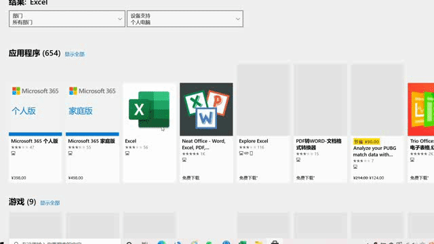Click the 应用程序 (654) section heading

click(35, 53)
